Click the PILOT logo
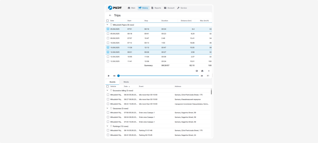The height and width of the screenshot is (143, 318). coord(115,8)
